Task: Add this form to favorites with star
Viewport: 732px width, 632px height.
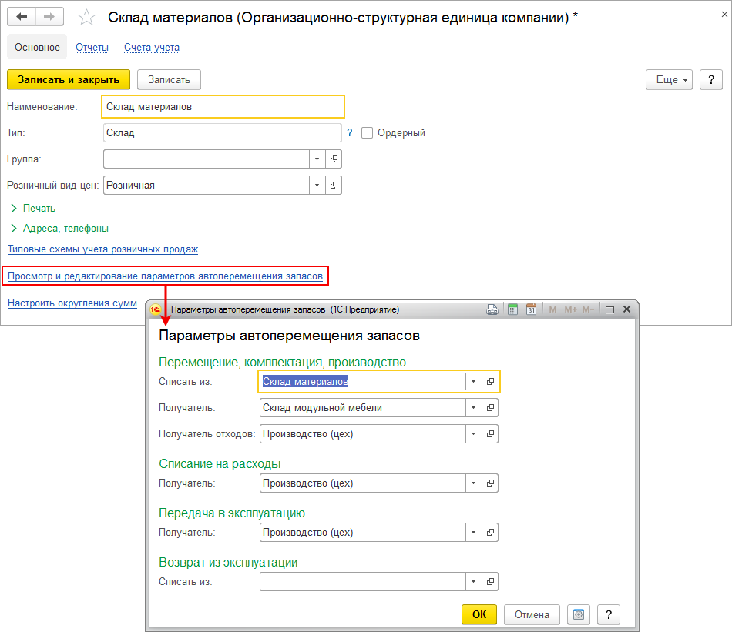Action: 87,18
